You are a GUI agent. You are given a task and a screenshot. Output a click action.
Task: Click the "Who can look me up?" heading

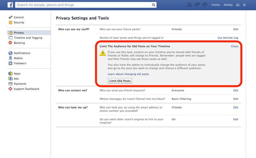click(x=73, y=107)
